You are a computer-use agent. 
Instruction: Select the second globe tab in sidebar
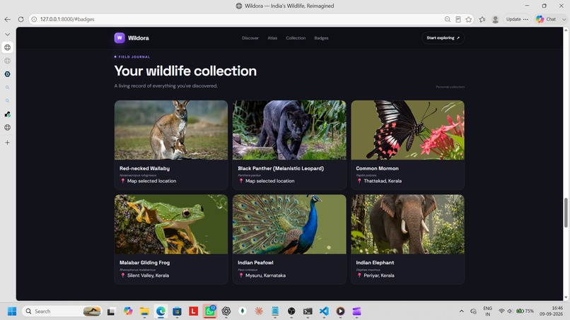(x=7, y=61)
